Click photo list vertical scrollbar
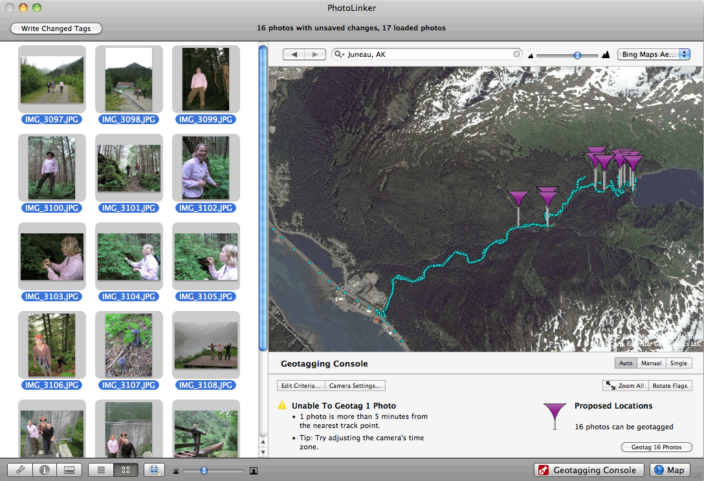 click(x=263, y=197)
